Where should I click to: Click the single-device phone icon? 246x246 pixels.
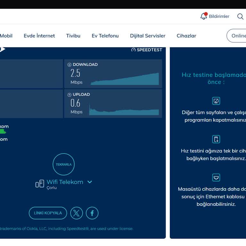click(216, 139)
